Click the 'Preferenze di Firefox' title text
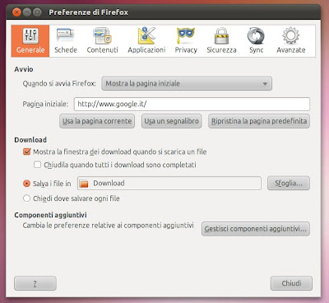329x303 pixels. pyautogui.click(x=88, y=12)
